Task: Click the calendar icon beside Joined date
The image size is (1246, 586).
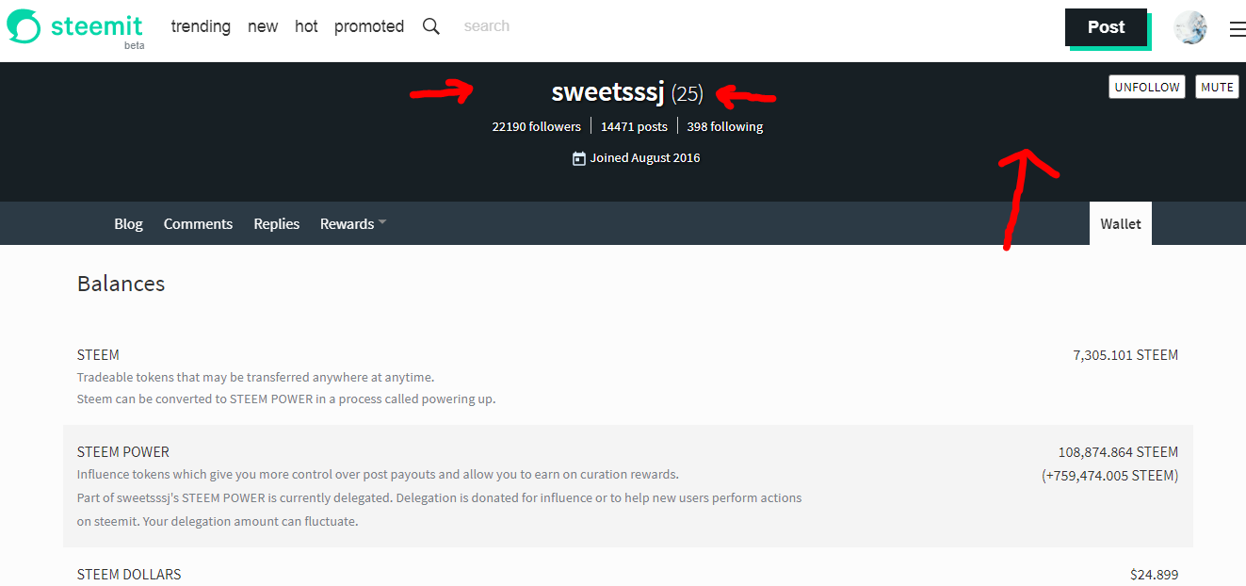Action: pos(579,158)
